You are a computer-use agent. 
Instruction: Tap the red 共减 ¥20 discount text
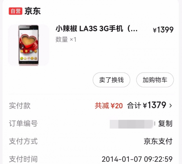109,106
